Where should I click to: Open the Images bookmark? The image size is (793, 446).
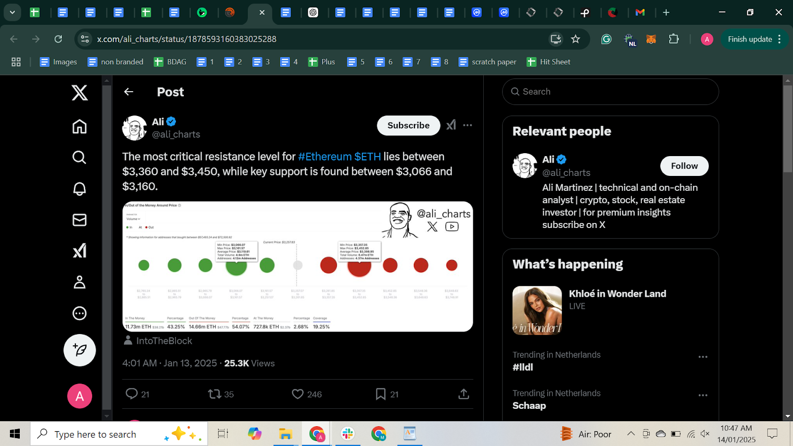tap(58, 62)
